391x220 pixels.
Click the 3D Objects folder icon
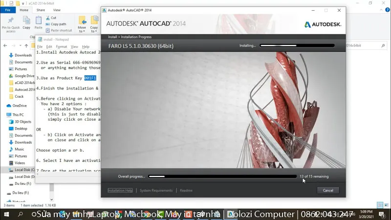(11, 122)
